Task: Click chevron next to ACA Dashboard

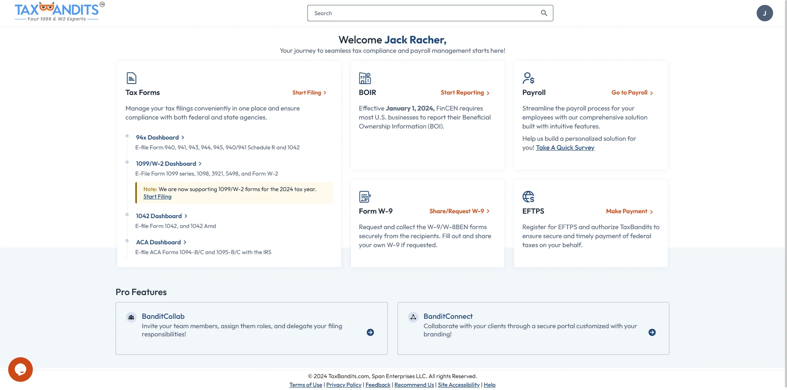Action: (x=185, y=242)
